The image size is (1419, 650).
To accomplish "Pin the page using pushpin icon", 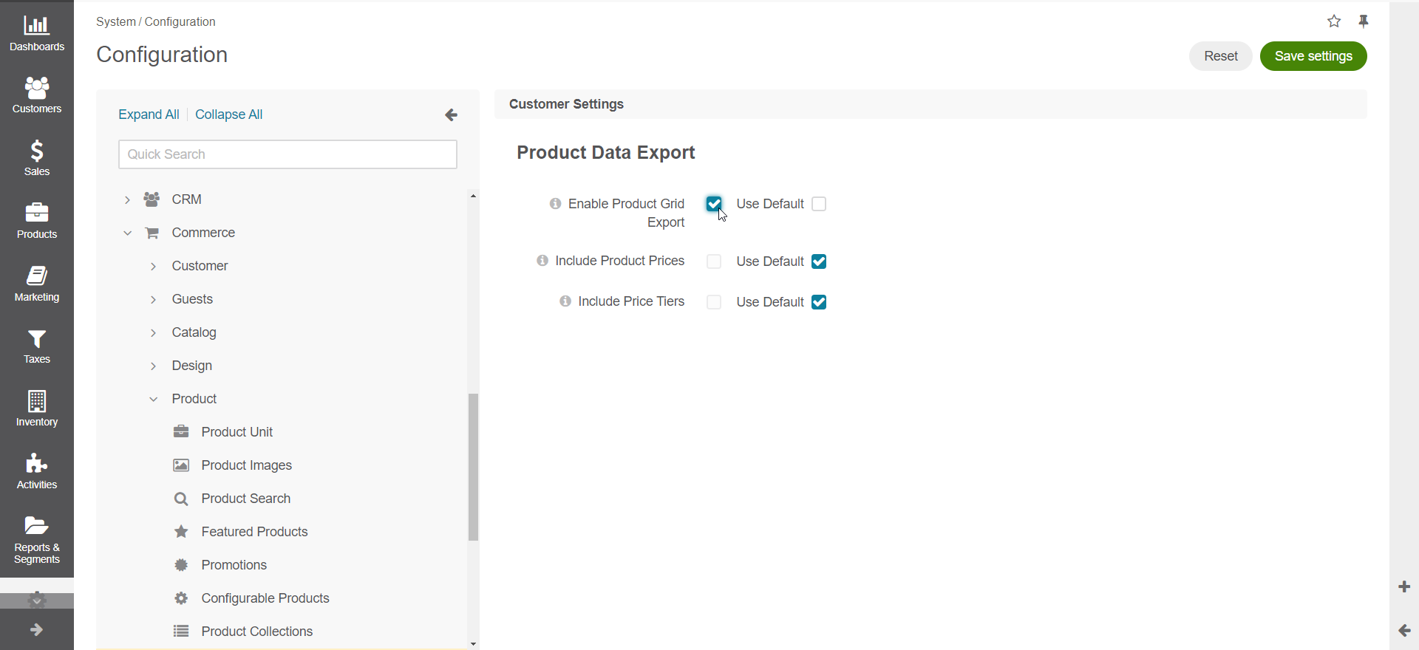I will tap(1364, 21).
